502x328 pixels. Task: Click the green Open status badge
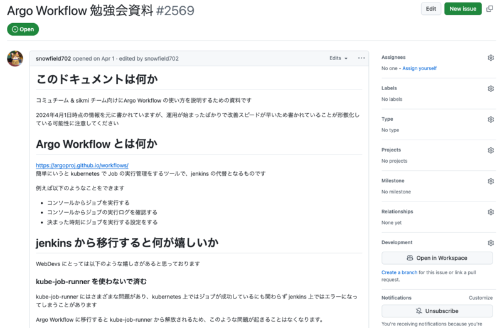pos(23,29)
